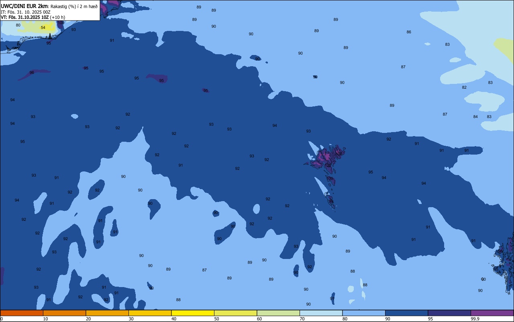Click the '96' humidity value on the map
The width and height of the screenshot is (514, 322).
[32, 73]
